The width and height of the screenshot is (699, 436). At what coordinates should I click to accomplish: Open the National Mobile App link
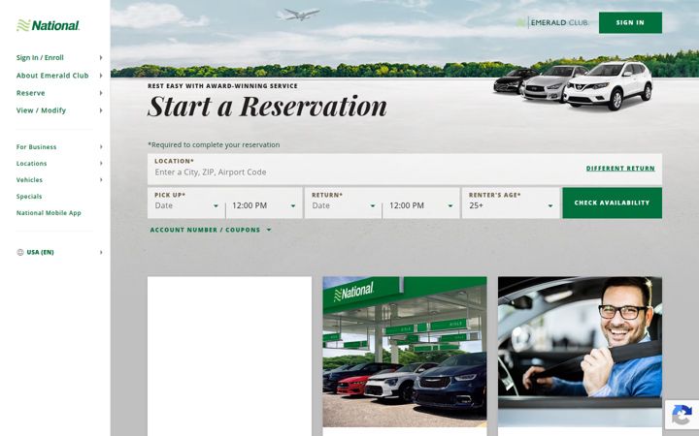click(50, 212)
